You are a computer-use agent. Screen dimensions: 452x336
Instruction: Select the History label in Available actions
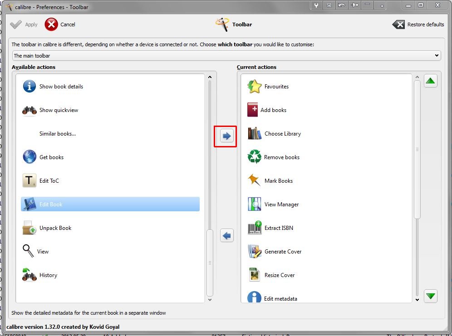[x=48, y=275]
